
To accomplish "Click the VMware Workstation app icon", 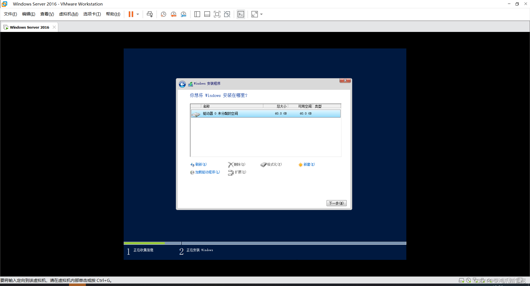I will (4, 4).
